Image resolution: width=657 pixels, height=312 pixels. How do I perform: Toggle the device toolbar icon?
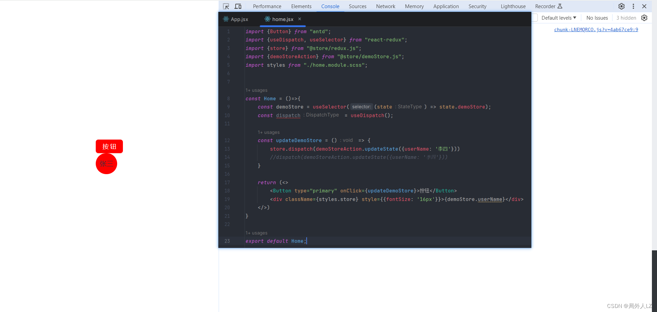pyautogui.click(x=238, y=6)
